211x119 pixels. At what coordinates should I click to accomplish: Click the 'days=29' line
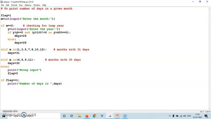20,36
